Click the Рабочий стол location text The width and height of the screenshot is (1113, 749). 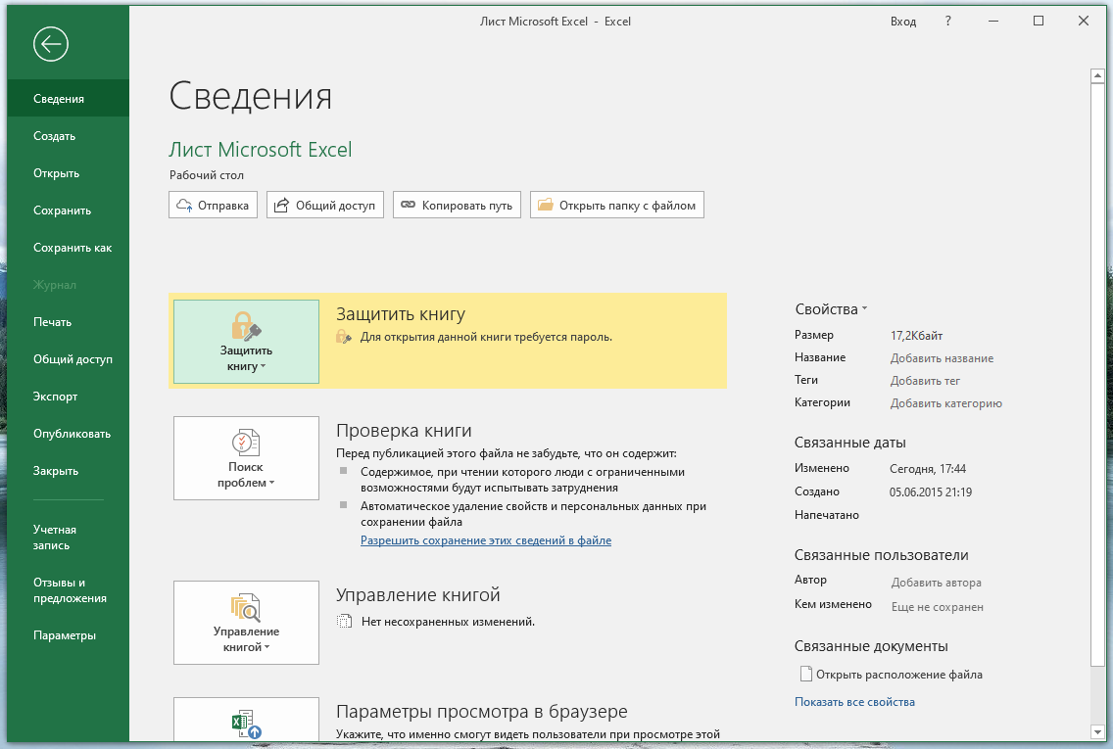pos(207,175)
